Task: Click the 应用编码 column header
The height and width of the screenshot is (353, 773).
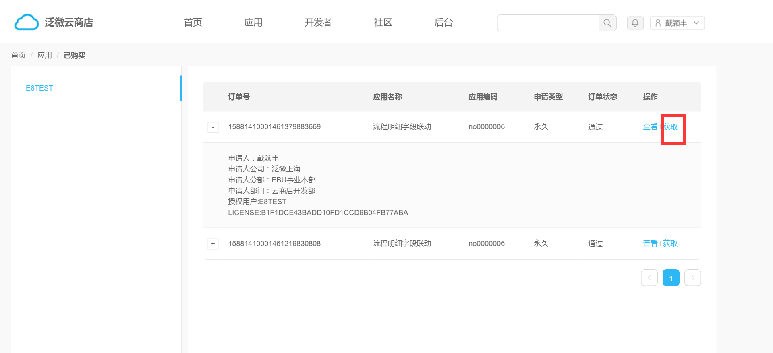Action: (x=483, y=97)
